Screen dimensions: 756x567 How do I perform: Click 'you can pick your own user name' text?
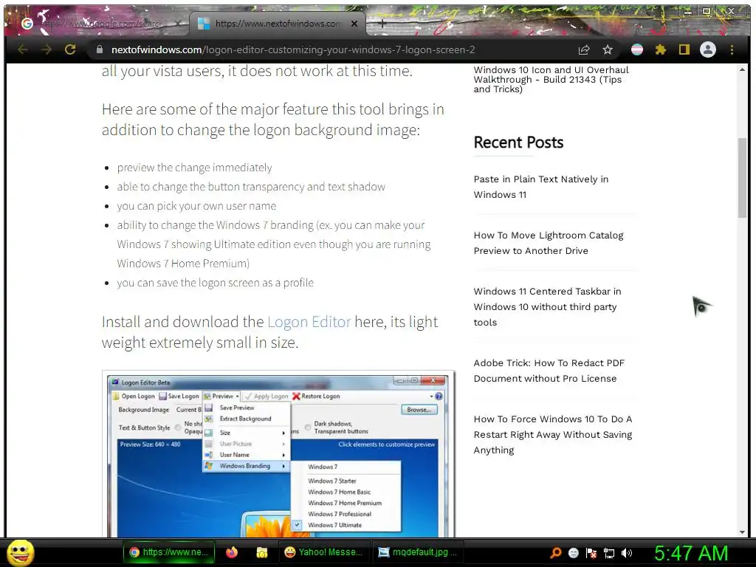196,206
